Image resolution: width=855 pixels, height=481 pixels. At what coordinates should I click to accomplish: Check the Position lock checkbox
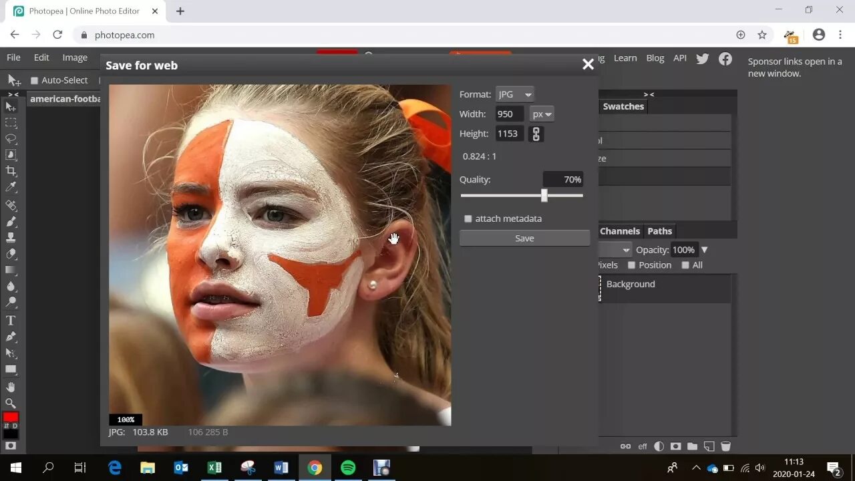(x=631, y=265)
